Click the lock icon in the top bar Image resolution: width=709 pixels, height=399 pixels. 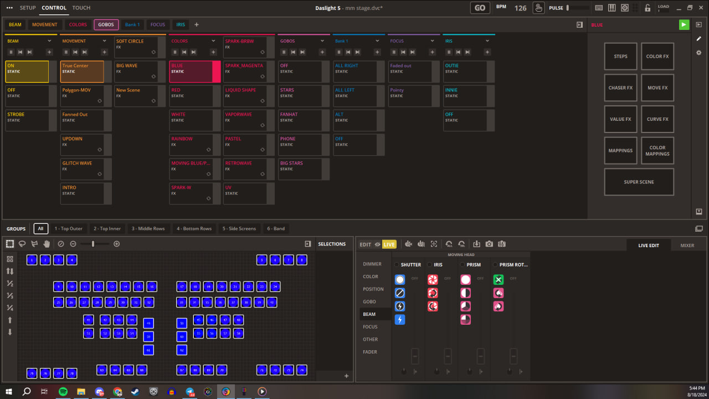coord(648,8)
